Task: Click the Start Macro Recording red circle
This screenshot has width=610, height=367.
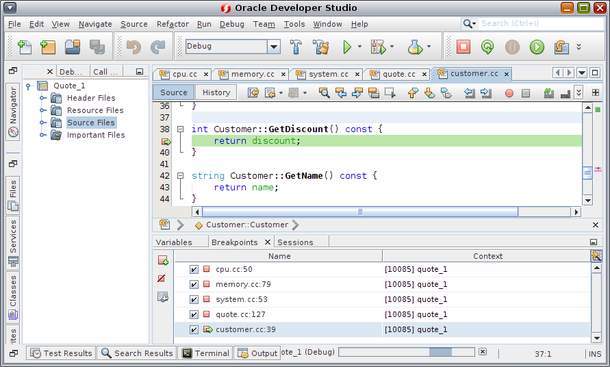Action: pos(509,93)
